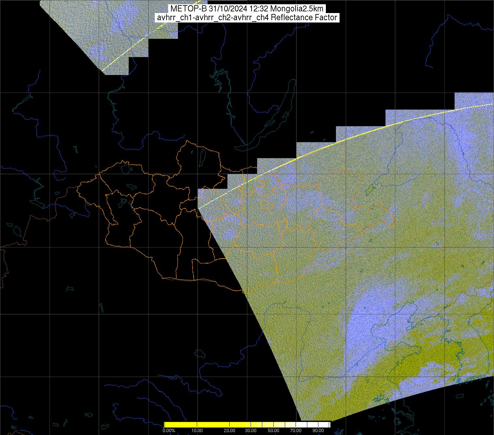
Task: Click the title line 'METOP-B 31/10/2024 12:32 Mongolia2.5km'
Action: click(247, 9)
